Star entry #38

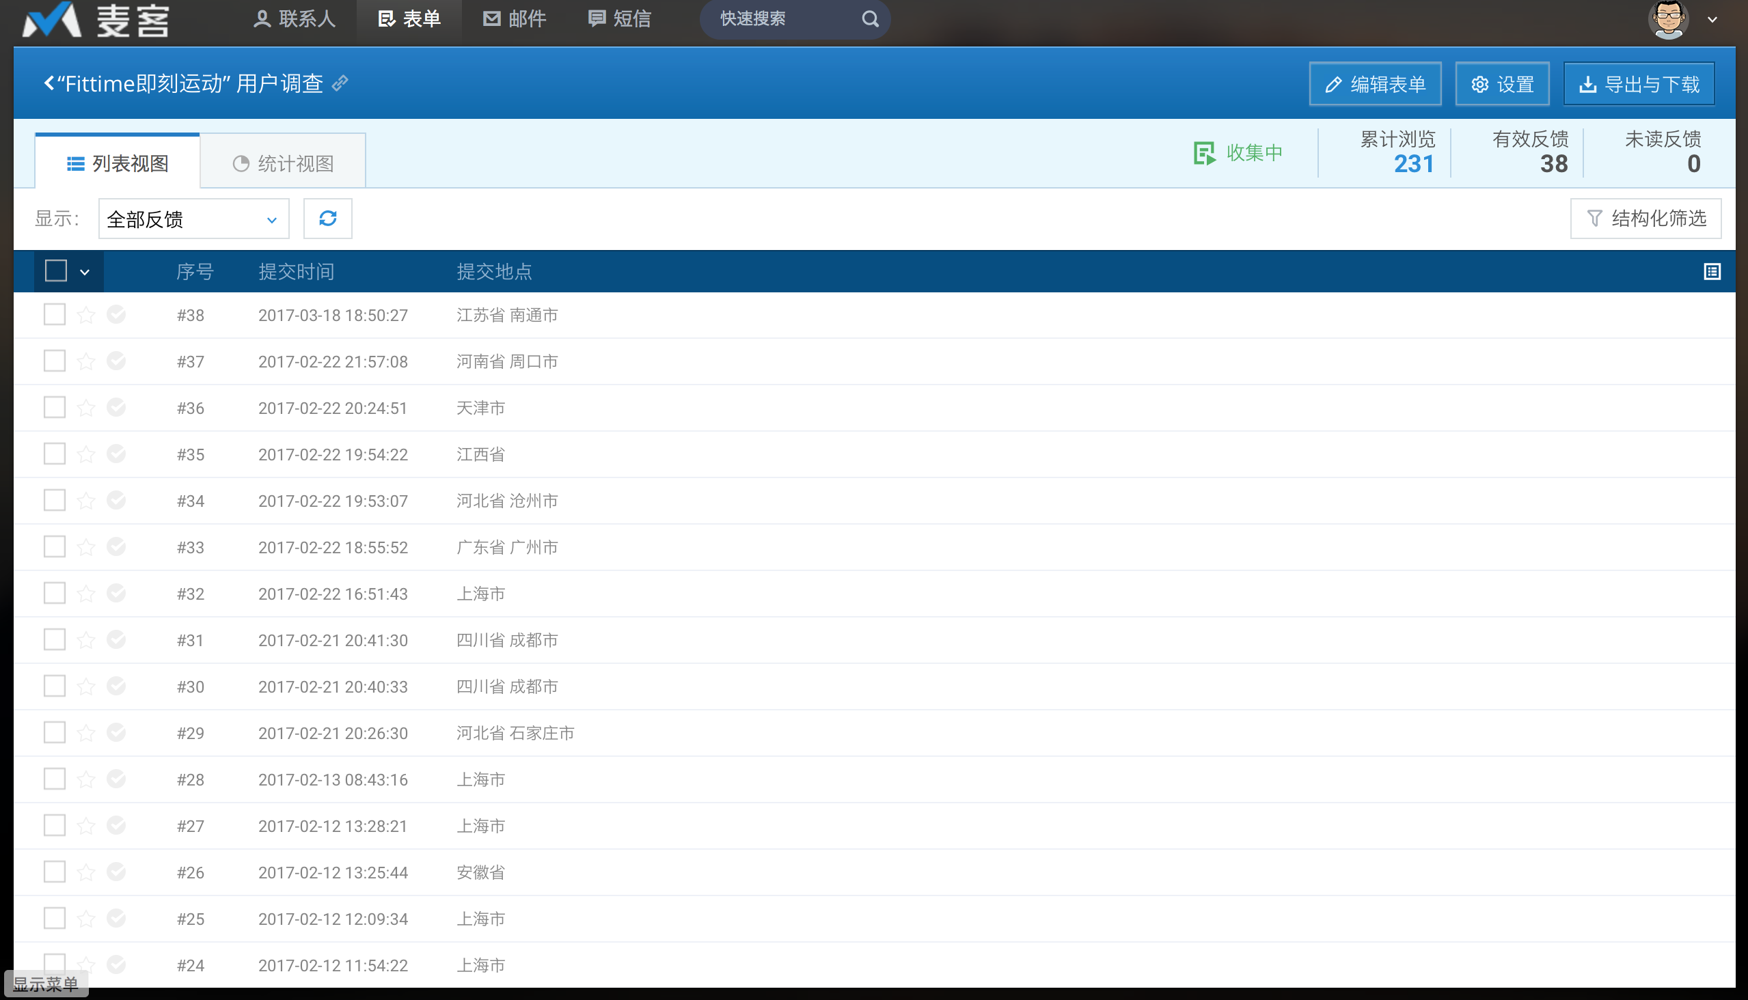(x=86, y=315)
